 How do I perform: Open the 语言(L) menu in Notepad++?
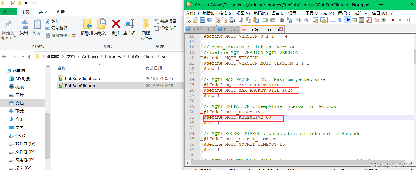point(278,13)
